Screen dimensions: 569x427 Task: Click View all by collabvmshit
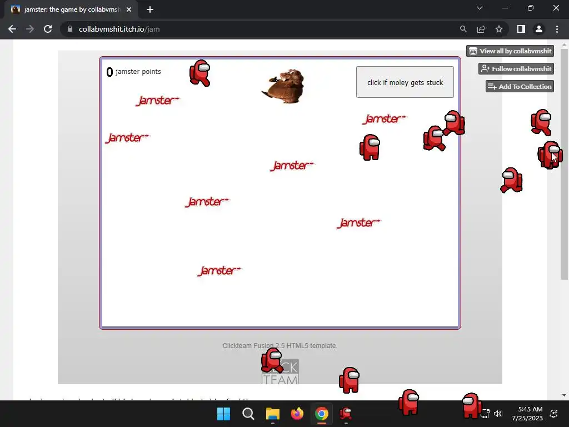510,51
